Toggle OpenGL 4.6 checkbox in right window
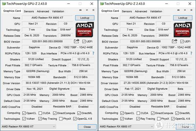Image resolution: width=196 pixels, height=131 pixels. tap(173, 119)
